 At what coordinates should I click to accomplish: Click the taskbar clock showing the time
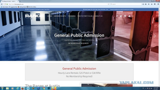156,88
